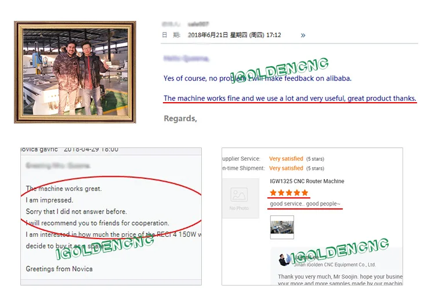This screenshot has height=296, width=435.
Task: Click Jinan iGolden CNC Equipment Co., Ltd. name
Action: pos(335,265)
